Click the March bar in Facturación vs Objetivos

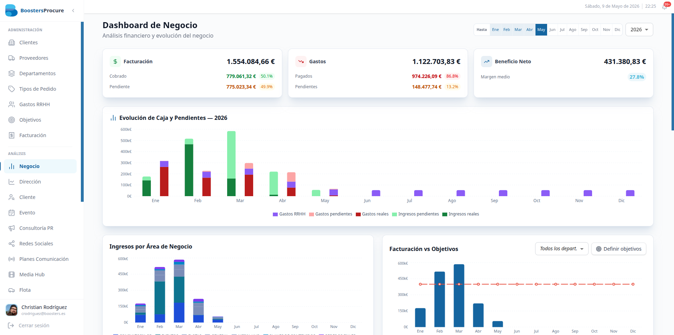point(459,296)
